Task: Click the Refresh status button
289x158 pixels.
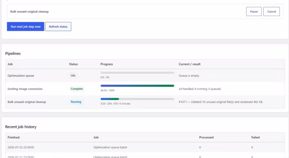Action: 58,27
